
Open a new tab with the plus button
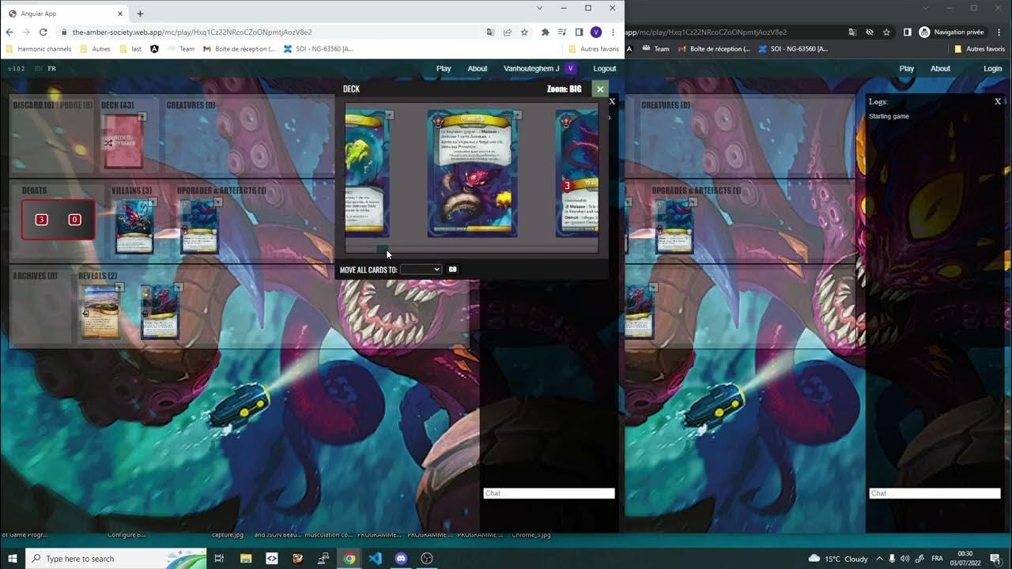[x=140, y=13]
